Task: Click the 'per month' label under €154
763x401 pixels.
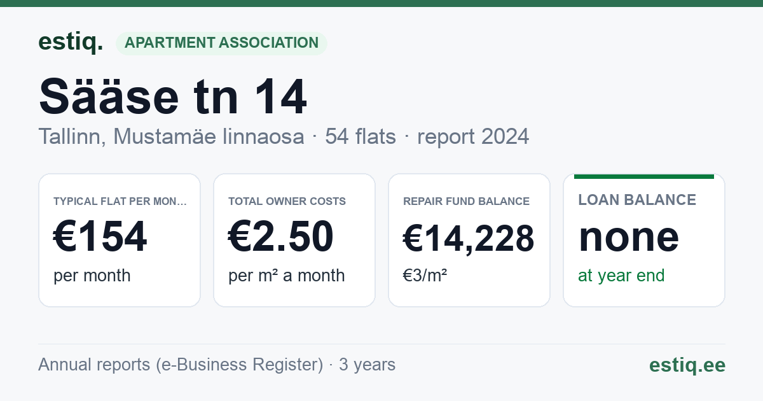Action: 92,276
